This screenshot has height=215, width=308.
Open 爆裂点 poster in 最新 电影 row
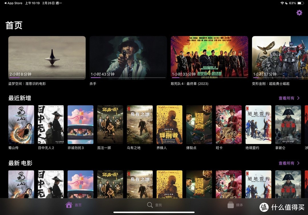tap(199, 184)
